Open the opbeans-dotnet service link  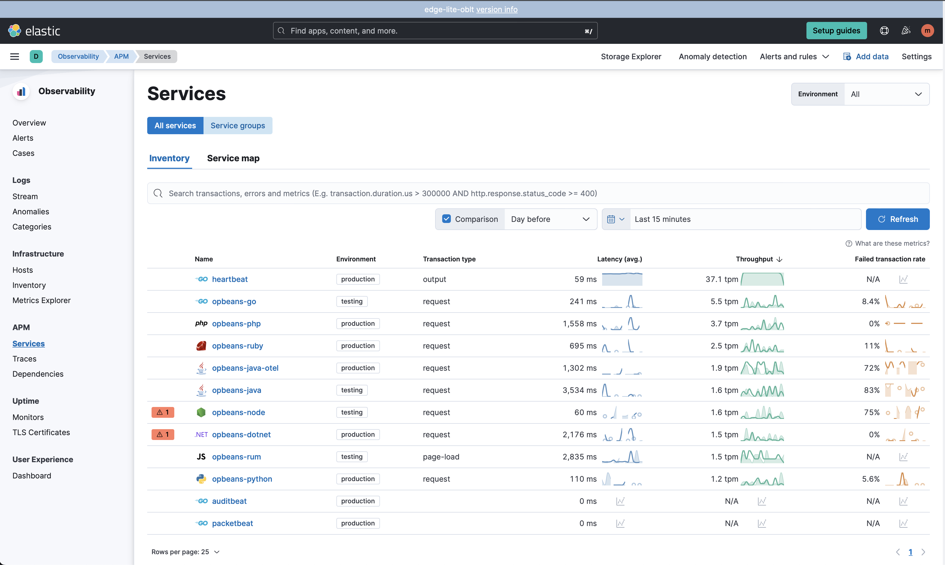241,434
